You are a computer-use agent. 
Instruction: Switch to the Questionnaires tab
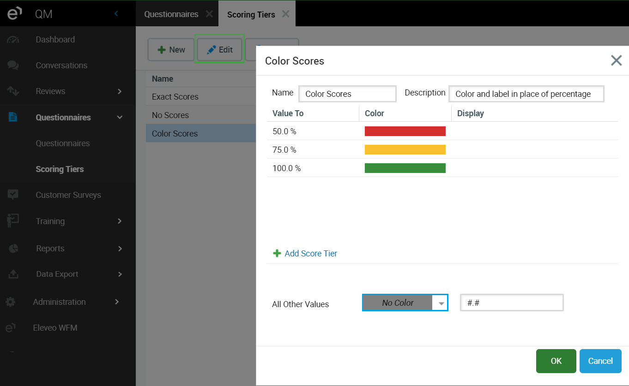pyautogui.click(x=171, y=14)
